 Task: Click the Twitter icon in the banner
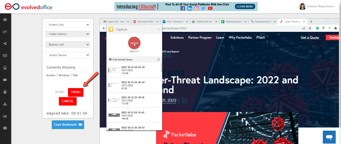coord(203,8)
